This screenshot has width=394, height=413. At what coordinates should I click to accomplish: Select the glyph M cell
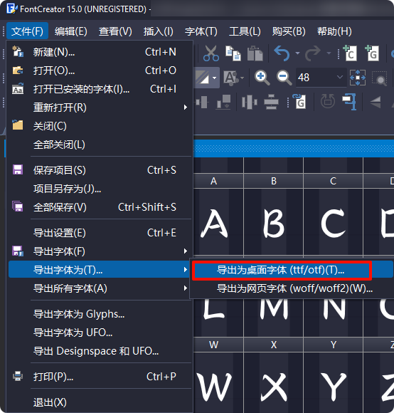(x=274, y=318)
